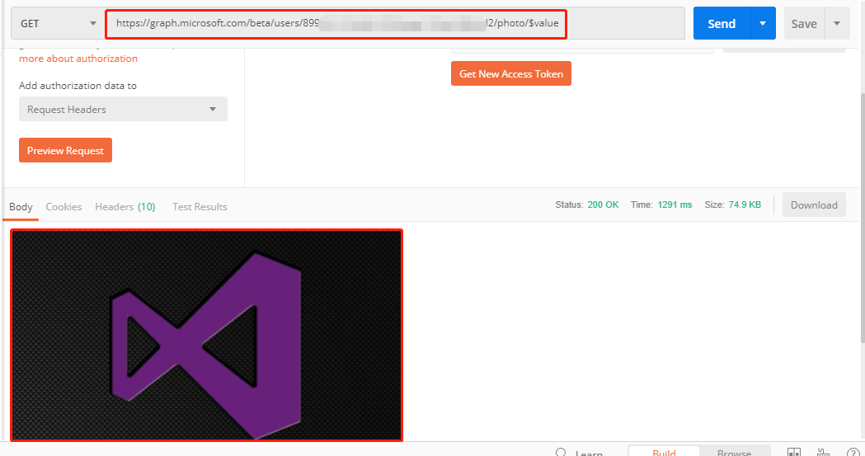This screenshot has height=456, width=865.
Task: Click the response size 74.9 KB
Action: click(x=745, y=204)
